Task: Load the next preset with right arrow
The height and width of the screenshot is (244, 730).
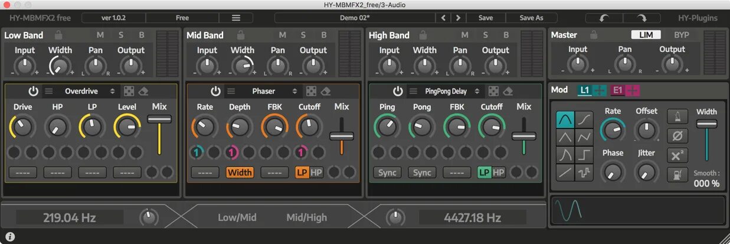Action: [x=459, y=18]
